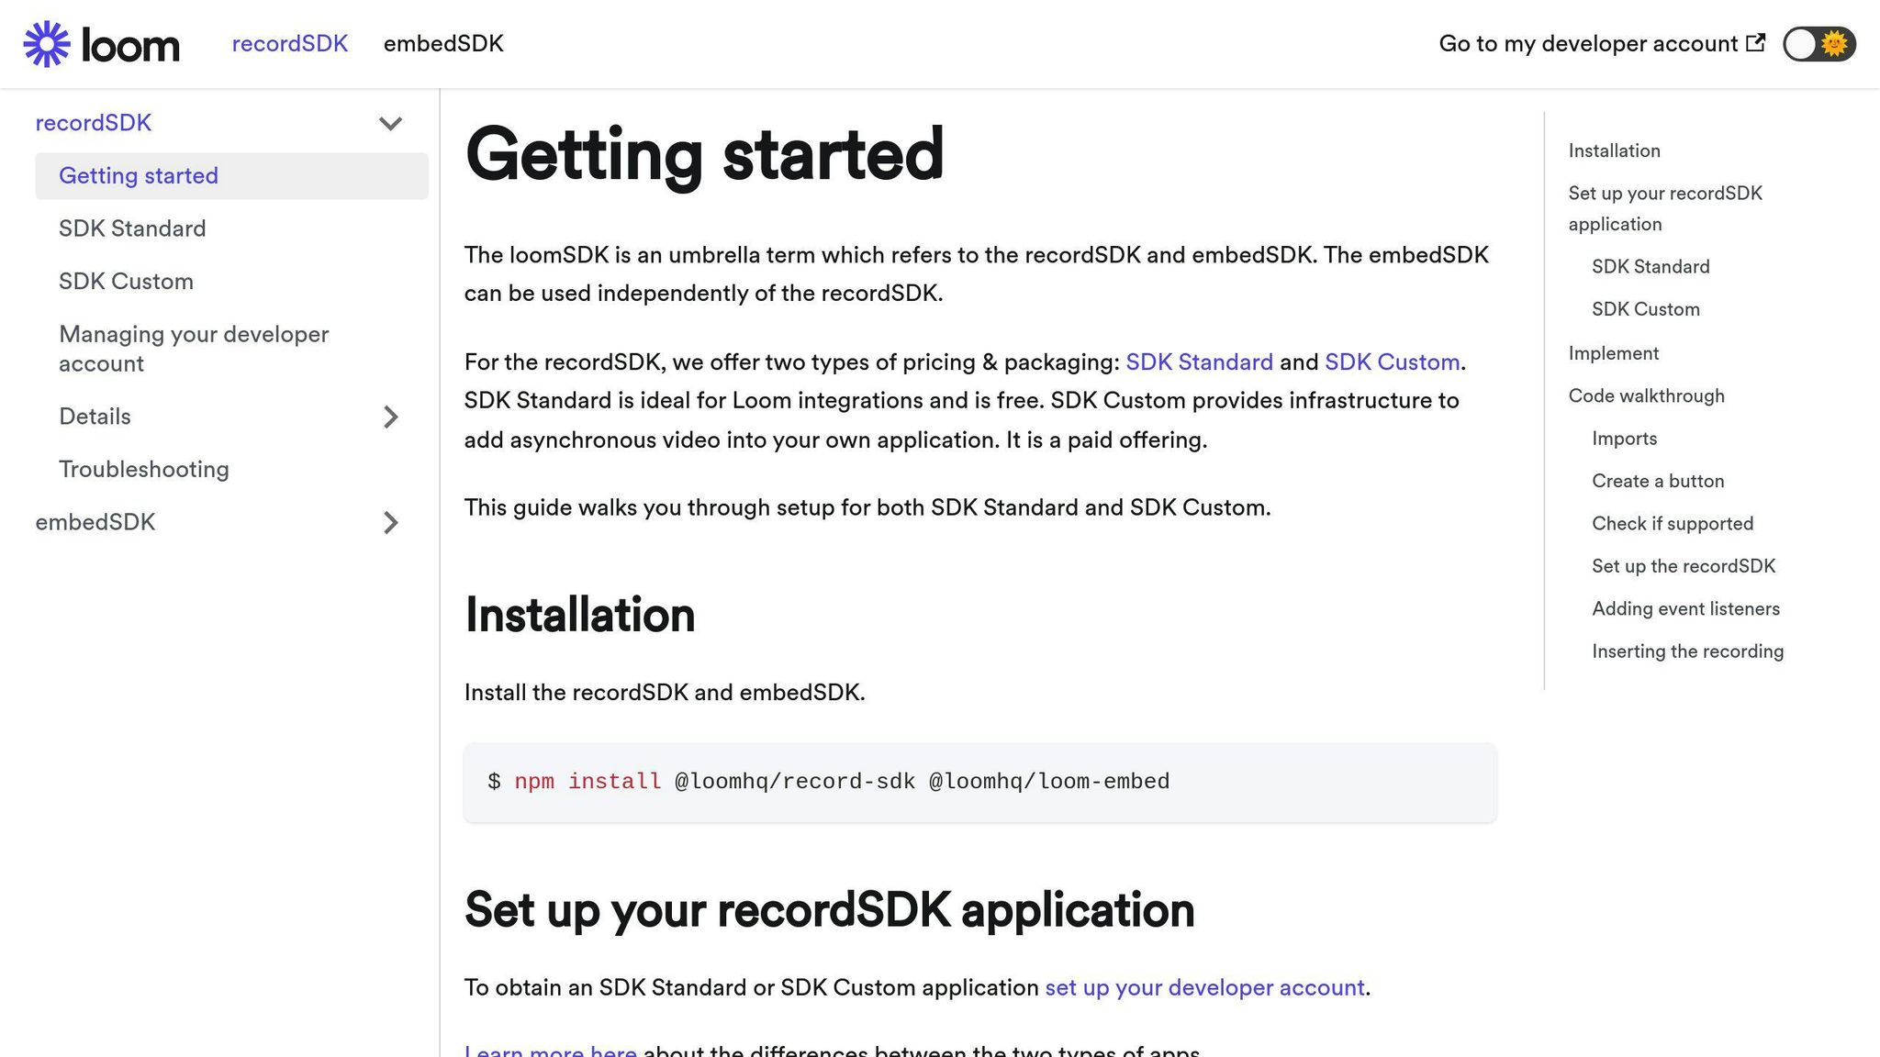
Task: Click the text Install the recordSDK and embedSDK
Action: (664, 693)
